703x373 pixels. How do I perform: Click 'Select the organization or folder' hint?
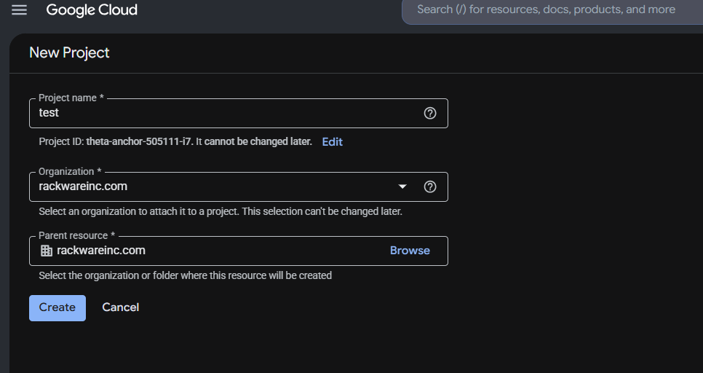coord(185,275)
